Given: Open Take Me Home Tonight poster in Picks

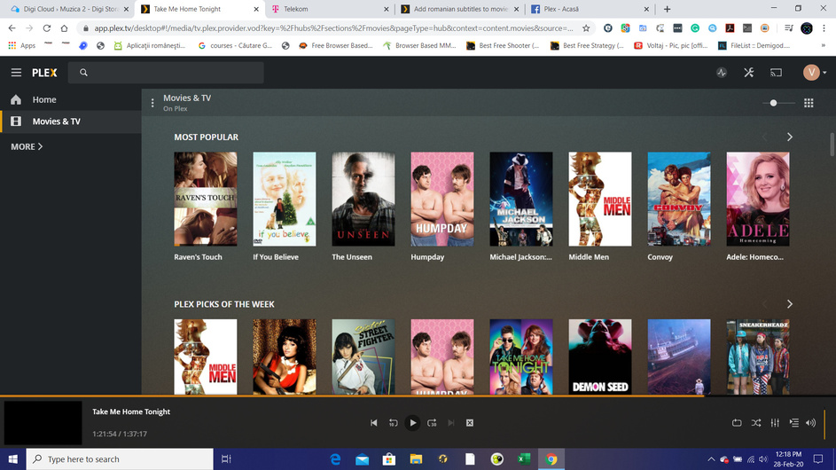Looking at the screenshot, I should point(521,356).
